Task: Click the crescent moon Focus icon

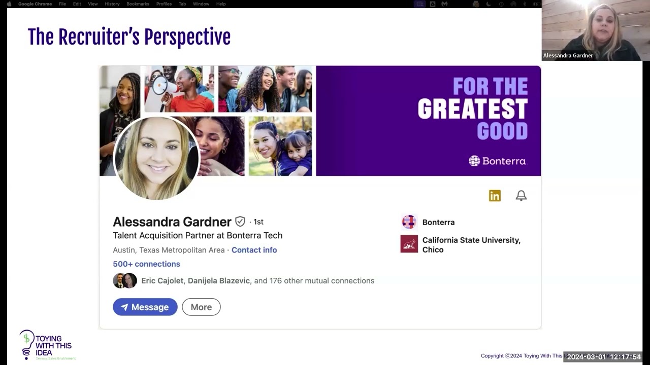Action: click(x=489, y=4)
